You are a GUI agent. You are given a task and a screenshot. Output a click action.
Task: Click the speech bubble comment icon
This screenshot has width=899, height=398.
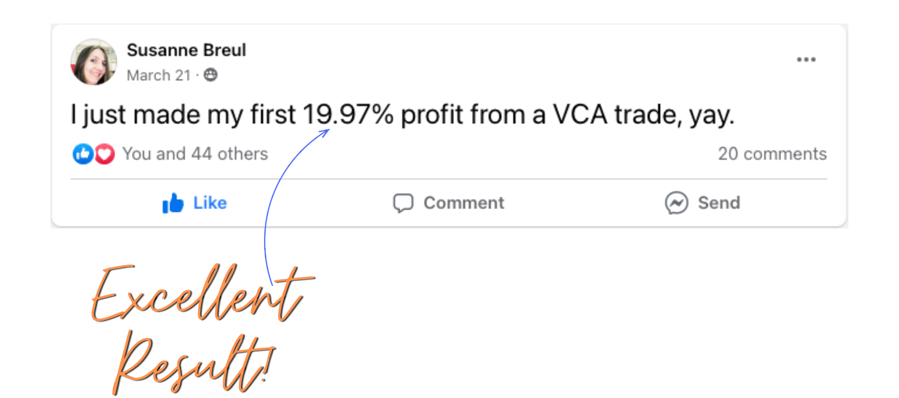[x=403, y=203]
